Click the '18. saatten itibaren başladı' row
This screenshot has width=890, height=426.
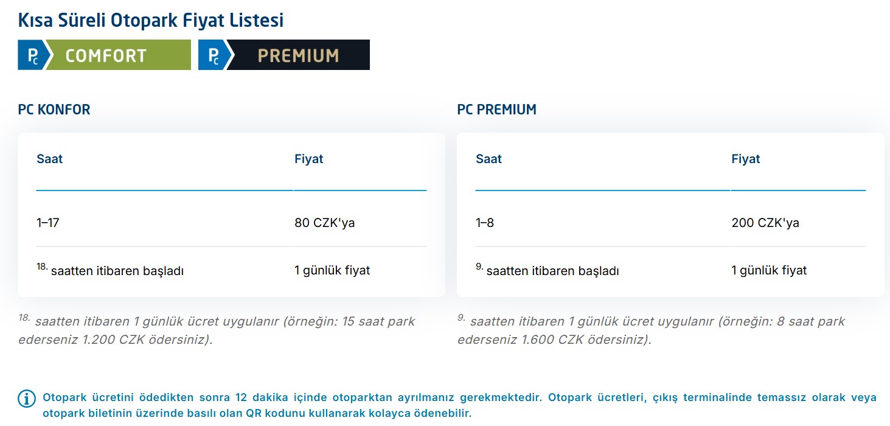pos(110,270)
